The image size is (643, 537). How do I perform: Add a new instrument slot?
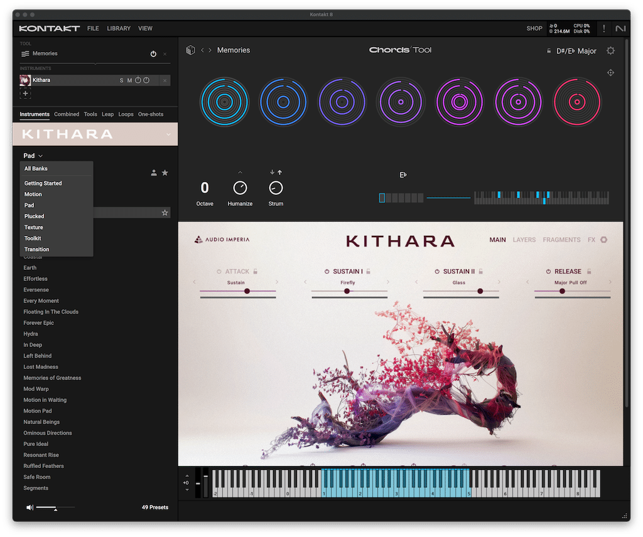(x=25, y=93)
